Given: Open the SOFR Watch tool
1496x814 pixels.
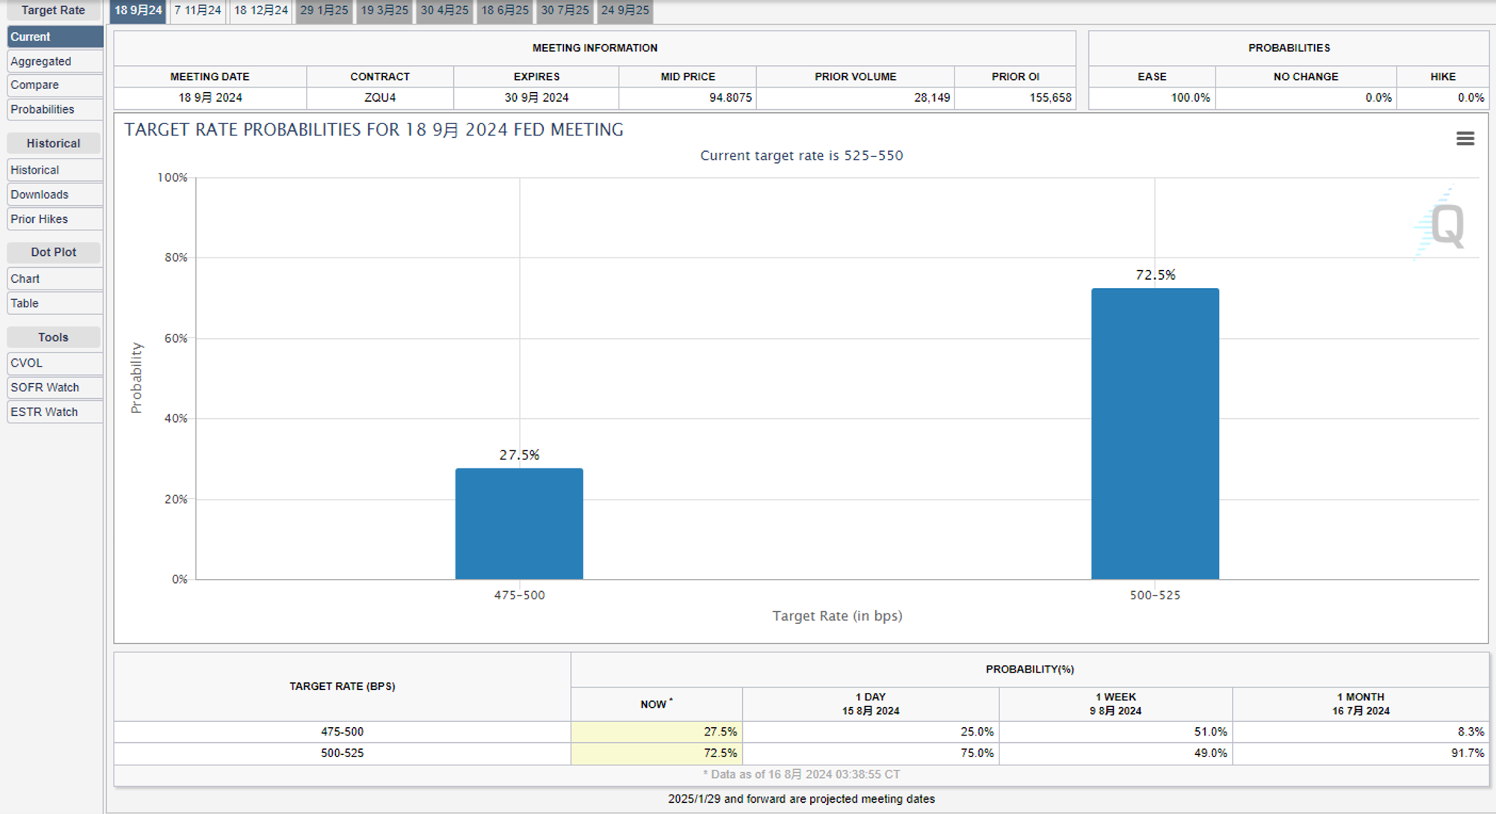Looking at the screenshot, I should pyautogui.click(x=55, y=388).
